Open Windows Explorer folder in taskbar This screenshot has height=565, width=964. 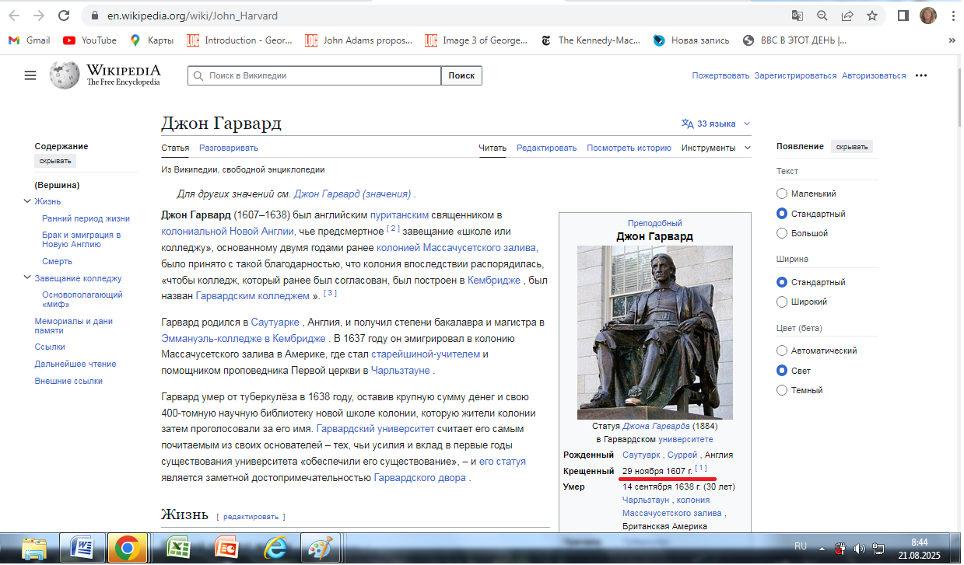coord(34,548)
